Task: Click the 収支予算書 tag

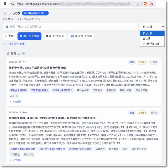Action: pos(141,90)
